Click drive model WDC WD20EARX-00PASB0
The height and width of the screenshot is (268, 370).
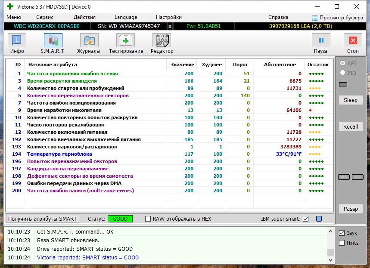(47, 26)
